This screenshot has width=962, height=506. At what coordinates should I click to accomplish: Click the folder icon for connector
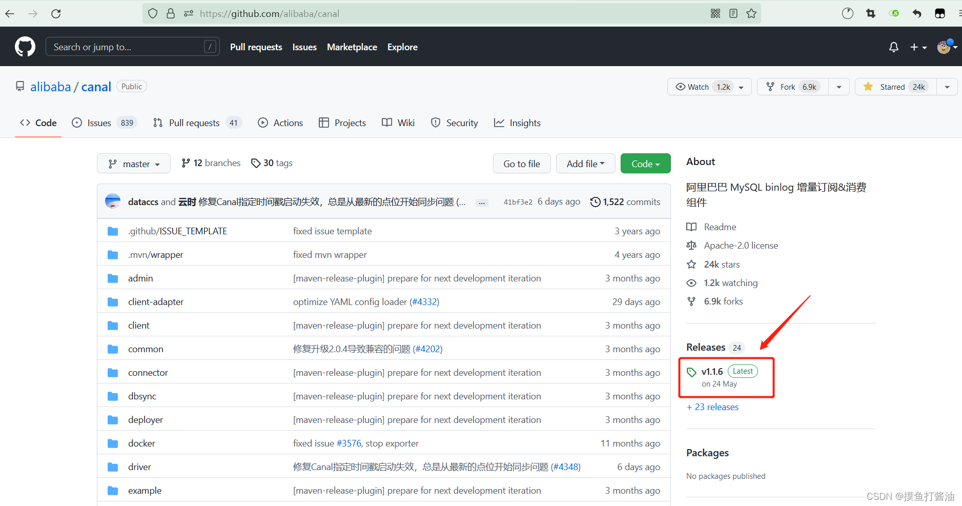point(113,373)
